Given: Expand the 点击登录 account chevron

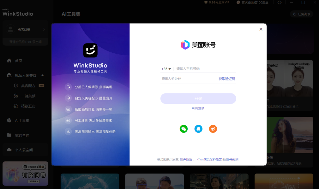Looking at the screenshot, I should 44,29.
